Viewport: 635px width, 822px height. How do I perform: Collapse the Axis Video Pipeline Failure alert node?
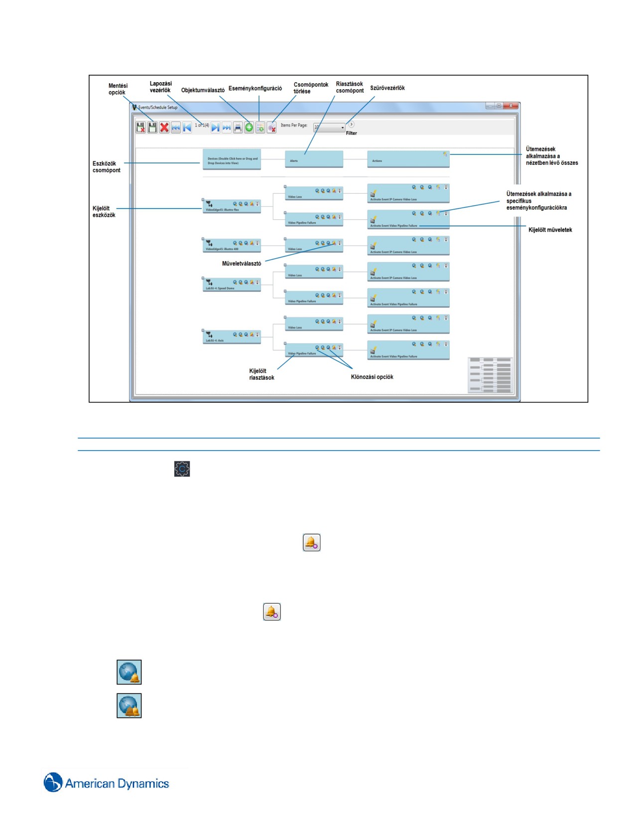(285, 343)
